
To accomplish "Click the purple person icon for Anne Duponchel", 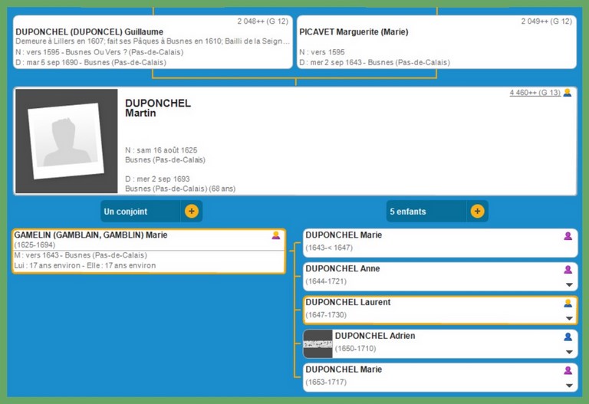I will coord(568,269).
